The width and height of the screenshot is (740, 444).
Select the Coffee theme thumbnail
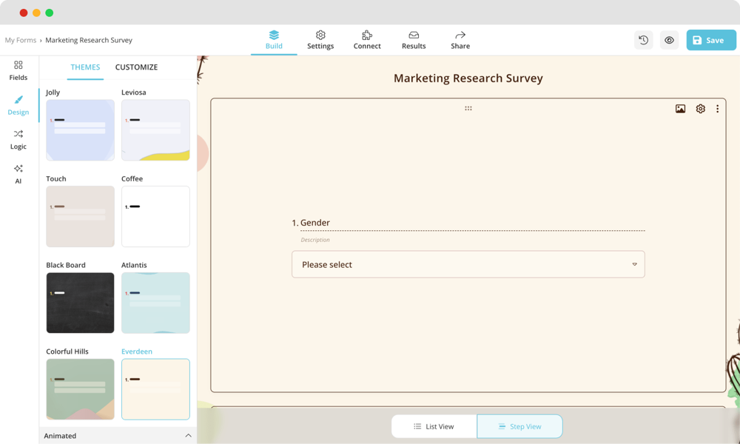click(x=155, y=216)
